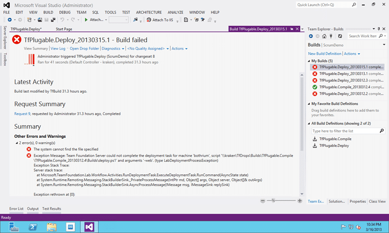Screen dimensions: 389x233
Task: Click the Quick Launch search magnifier
Action: click(x=354, y=5)
